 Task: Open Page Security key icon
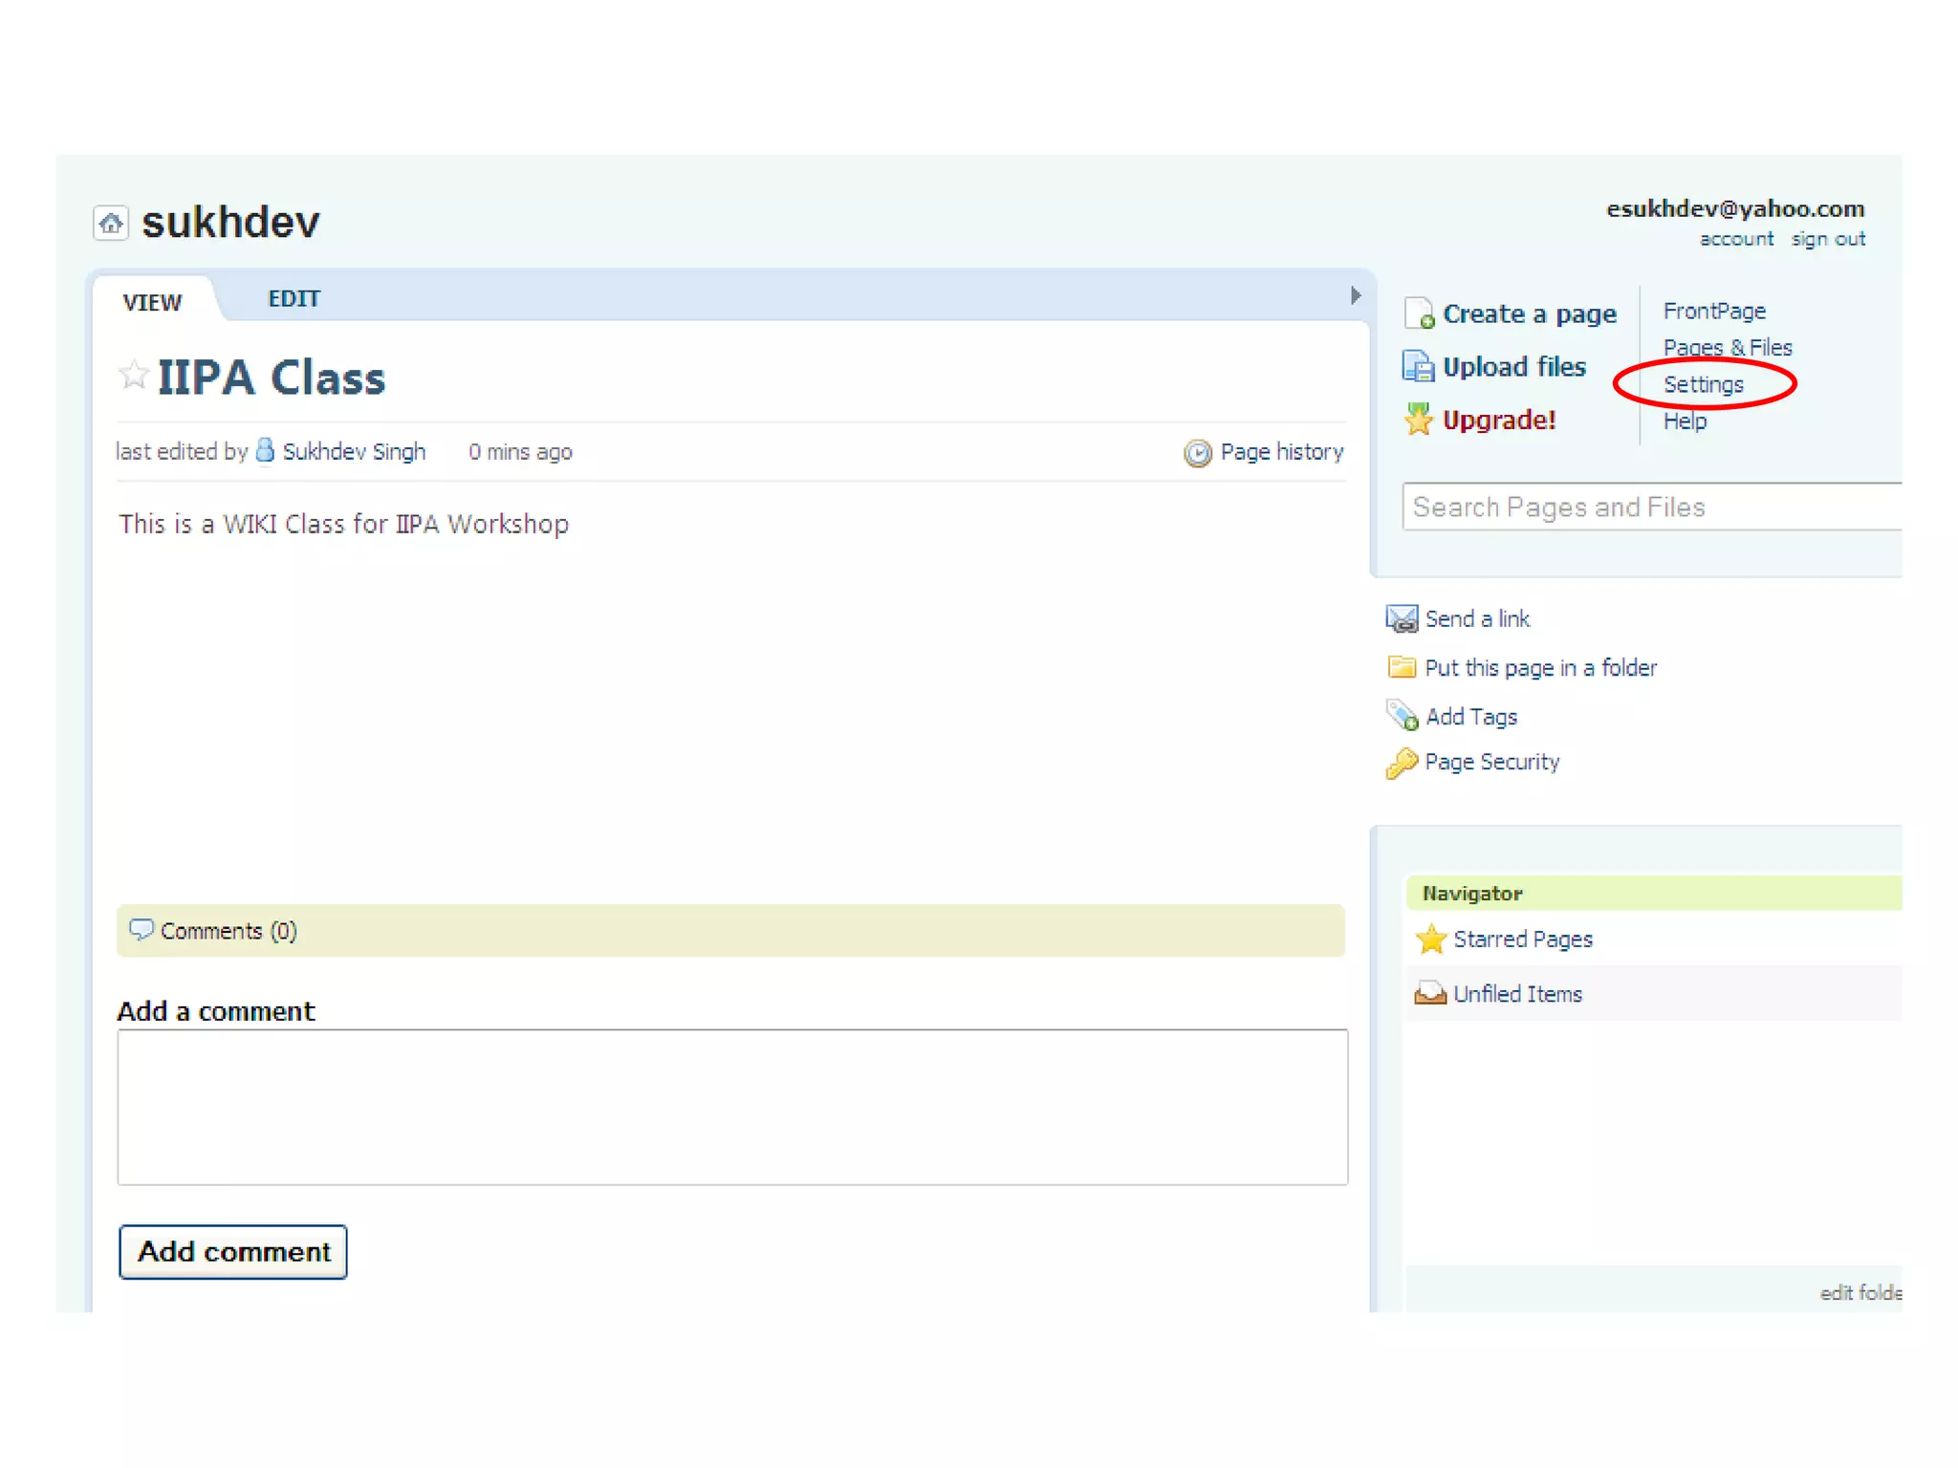1402,763
